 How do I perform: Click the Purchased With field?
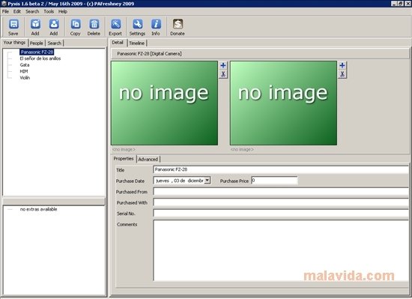[281, 202]
